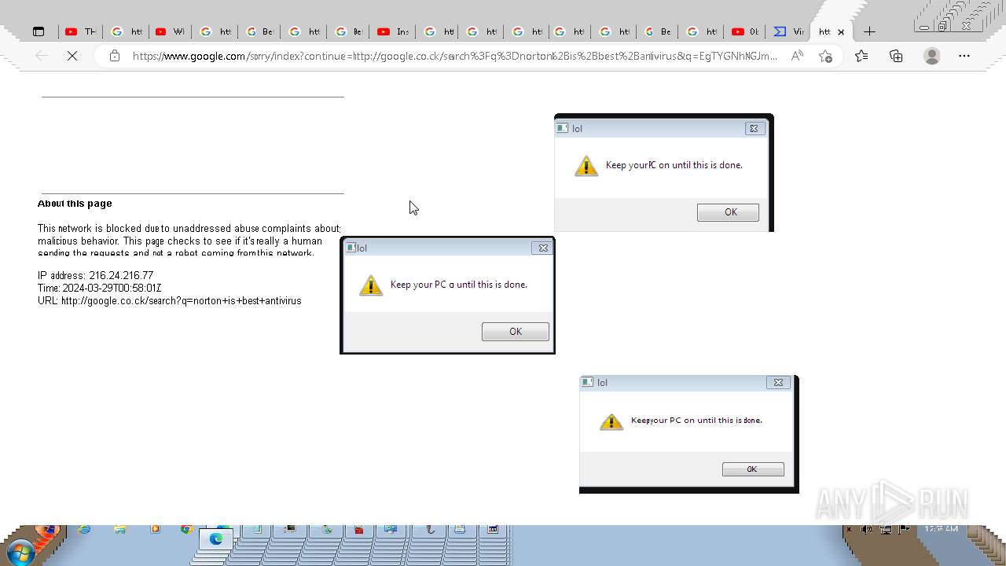This screenshot has height=566, width=1006.
Task: Click OK in the topmost lol dialog
Action: pyautogui.click(x=728, y=212)
